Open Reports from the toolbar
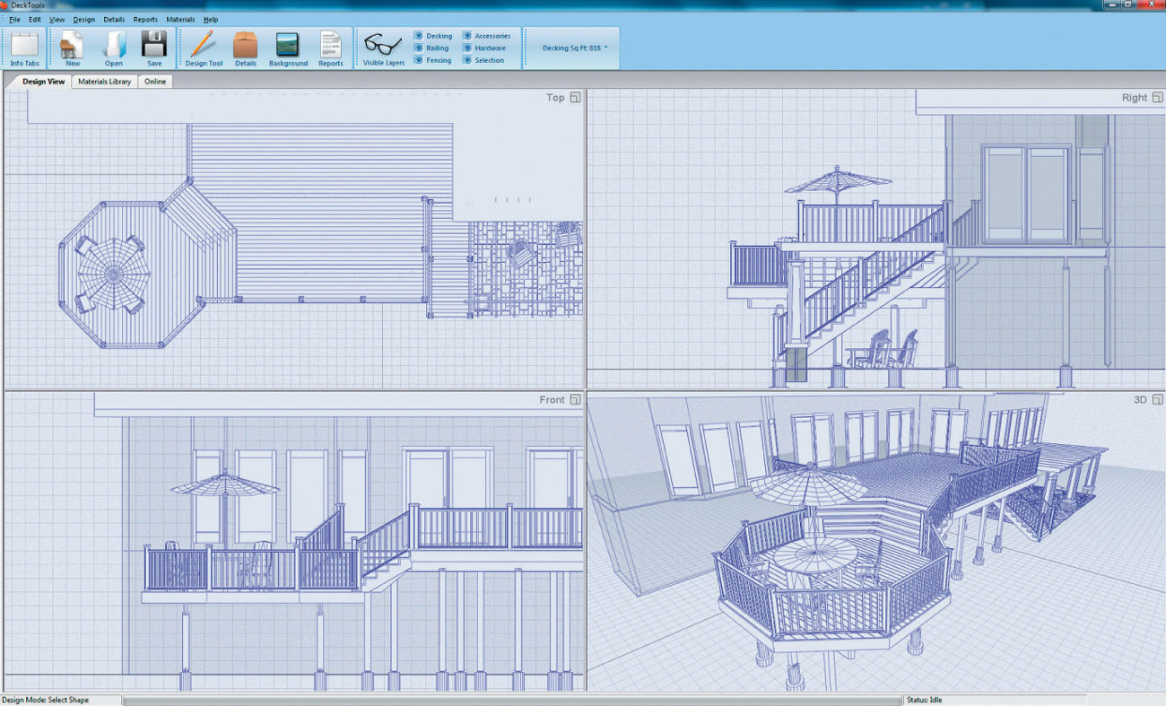 click(x=331, y=48)
